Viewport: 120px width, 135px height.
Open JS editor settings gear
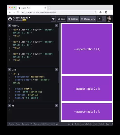point(9,105)
